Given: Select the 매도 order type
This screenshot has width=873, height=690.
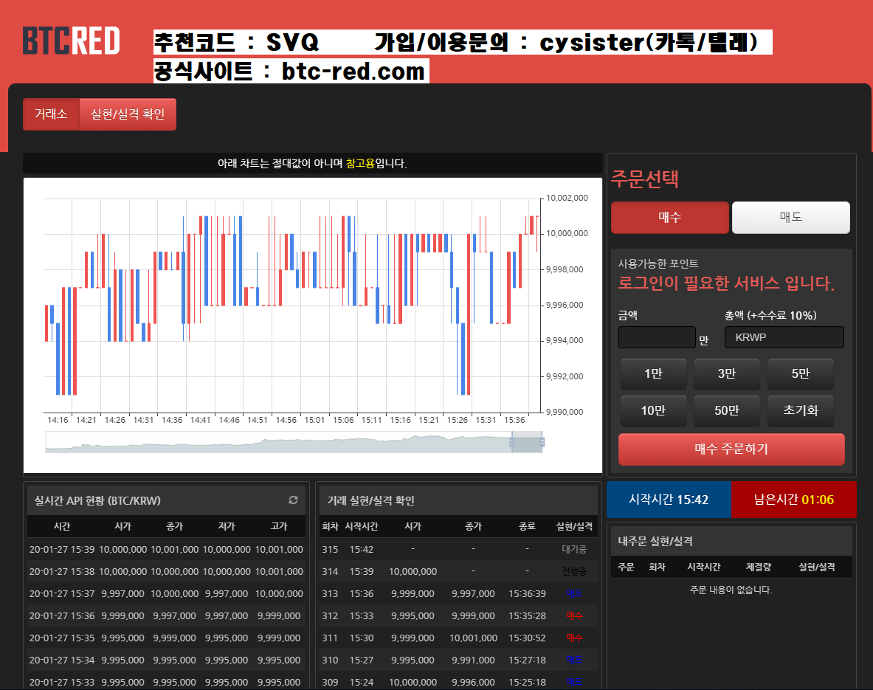Looking at the screenshot, I should coord(790,218).
